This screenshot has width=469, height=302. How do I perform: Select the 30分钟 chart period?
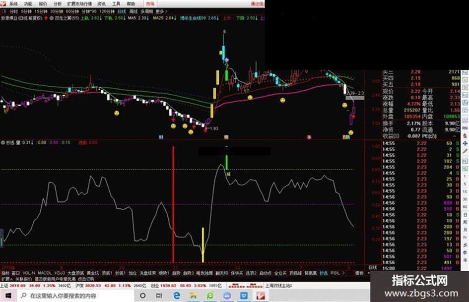57,11
